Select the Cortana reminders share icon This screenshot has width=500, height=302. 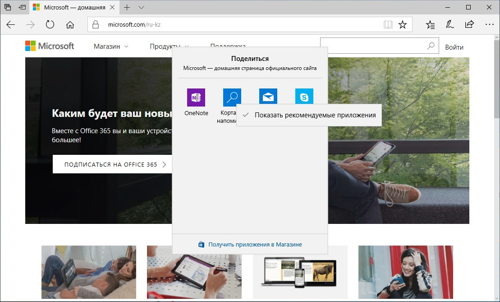click(232, 97)
